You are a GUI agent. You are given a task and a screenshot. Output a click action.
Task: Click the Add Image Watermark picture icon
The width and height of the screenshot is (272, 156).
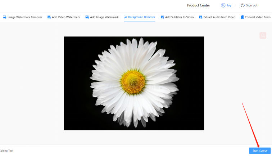(x=87, y=17)
